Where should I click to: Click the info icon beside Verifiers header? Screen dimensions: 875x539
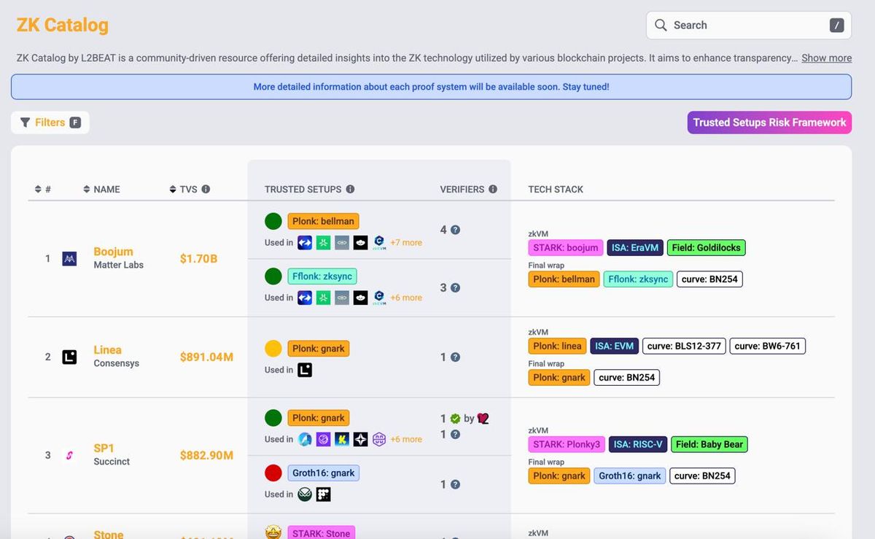(x=493, y=189)
